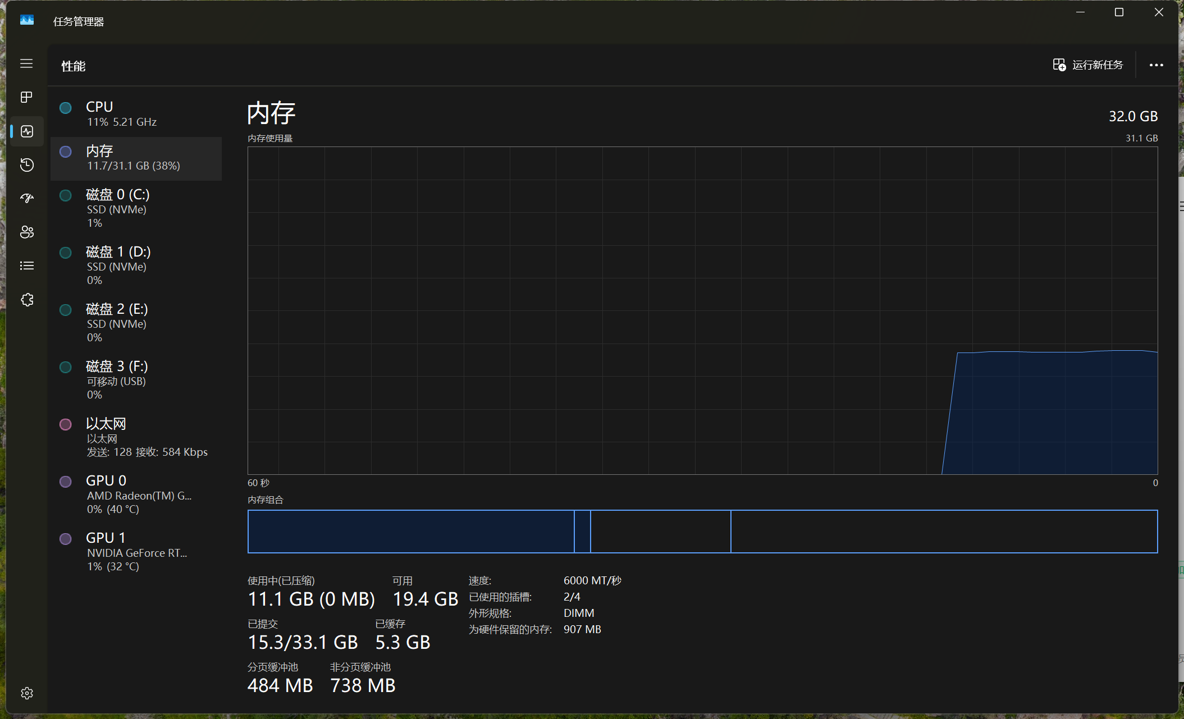Select CPU in performance list
1184x719 pixels.
coord(136,113)
